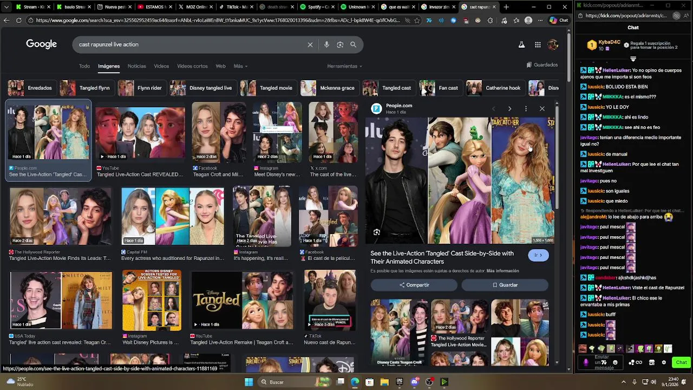The width and height of the screenshot is (693, 390).
Task: Select the Fan cast suggestion chip
Action: tap(440, 88)
